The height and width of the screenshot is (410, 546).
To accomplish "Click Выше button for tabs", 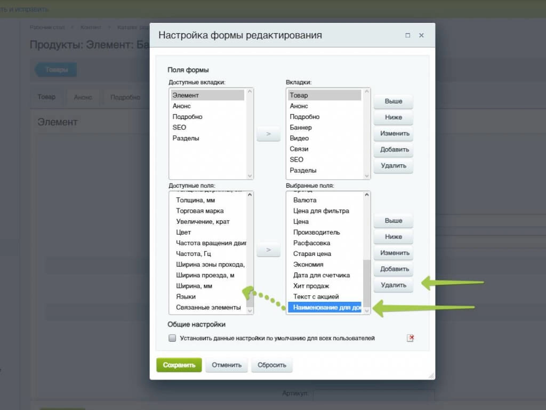I will [x=394, y=101].
